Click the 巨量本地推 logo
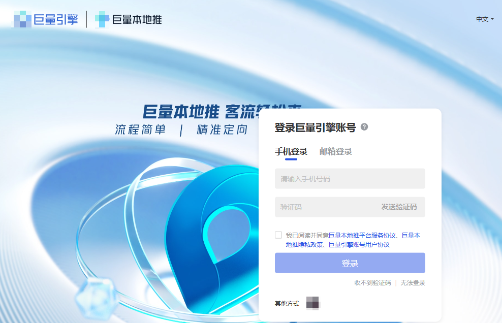This screenshot has height=323, width=502. pyautogui.click(x=129, y=19)
